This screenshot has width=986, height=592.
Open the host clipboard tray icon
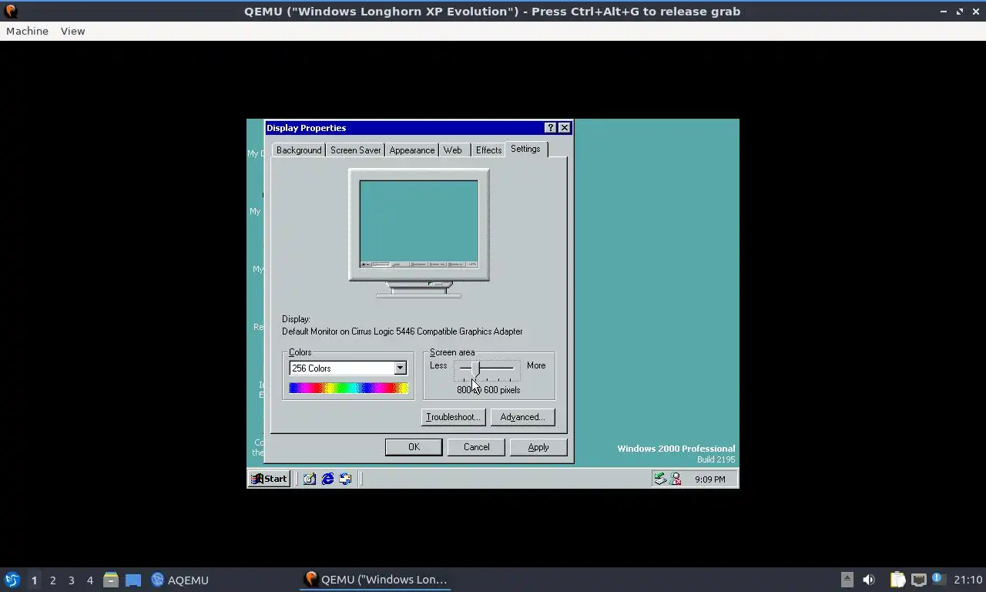pyautogui.click(x=897, y=580)
